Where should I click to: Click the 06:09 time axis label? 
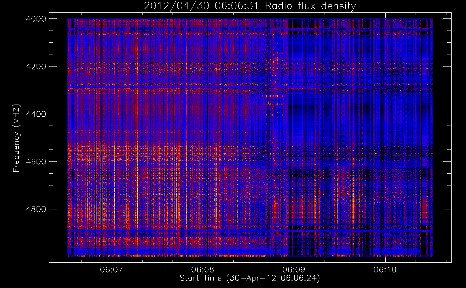coord(294,270)
